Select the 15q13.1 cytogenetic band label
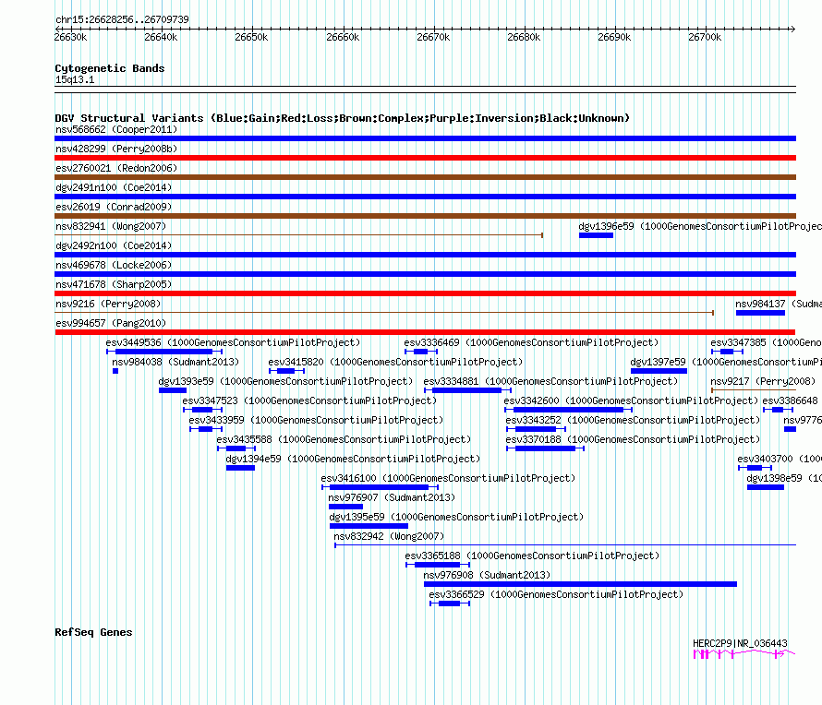This screenshot has width=822, height=705. [75, 79]
